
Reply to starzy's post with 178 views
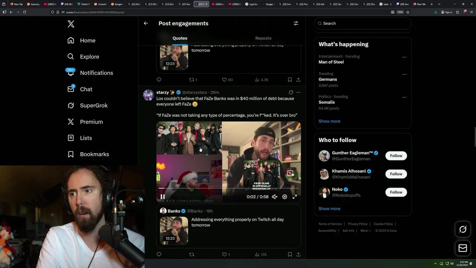(x=159, y=255)
